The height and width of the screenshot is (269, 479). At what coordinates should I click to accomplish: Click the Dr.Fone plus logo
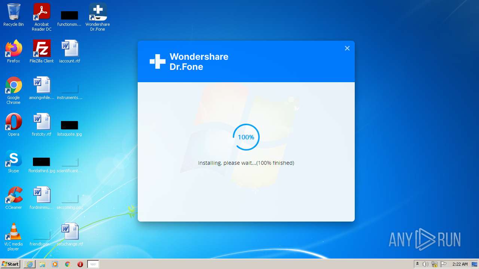click(158, 62)
